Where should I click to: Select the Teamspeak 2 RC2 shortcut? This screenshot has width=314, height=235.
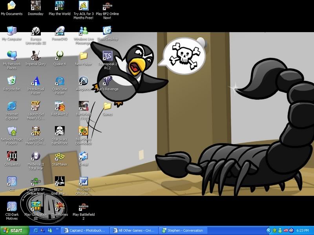tap(107, 60)
